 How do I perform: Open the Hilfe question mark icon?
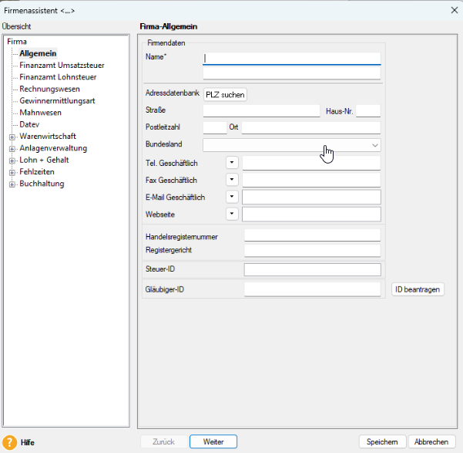[9, 442]
